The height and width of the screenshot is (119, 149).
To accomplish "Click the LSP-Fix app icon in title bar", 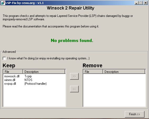I will tap(3, 3).
